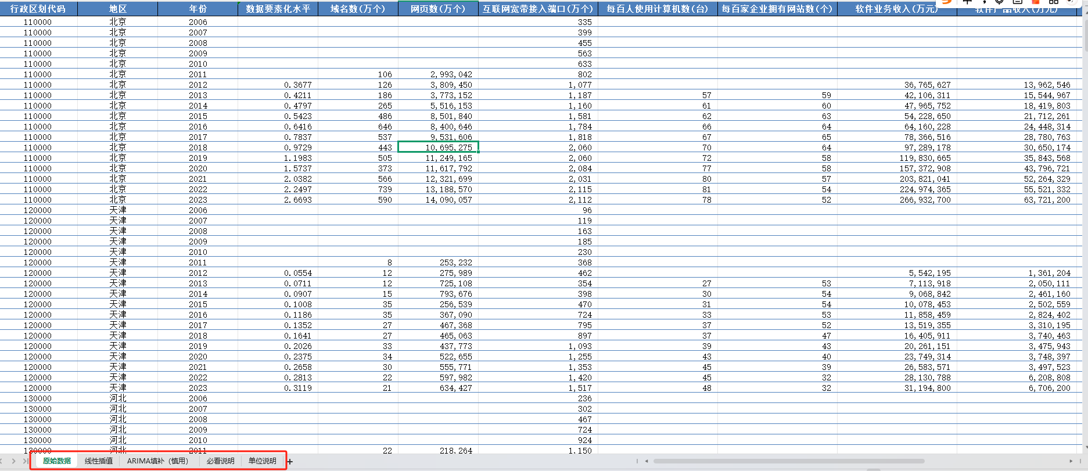Click the cell with value 5,542,195
The height and width of the screenshot is (471, 1088).
(x=897, y=273)
